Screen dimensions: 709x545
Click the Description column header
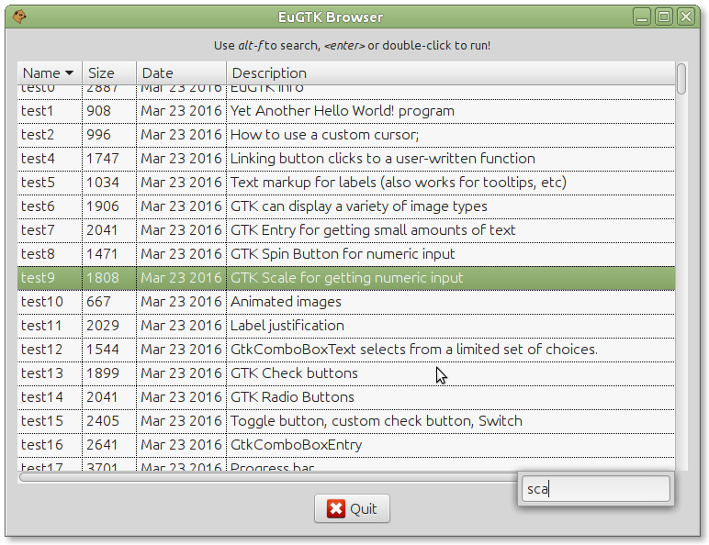[450, 73]
